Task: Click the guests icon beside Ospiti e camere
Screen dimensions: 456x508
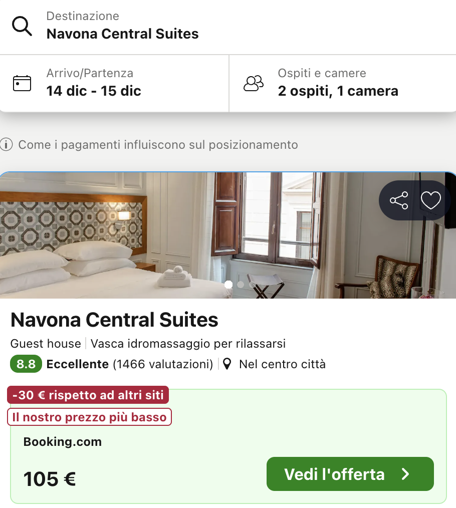Action: [254, 83]
